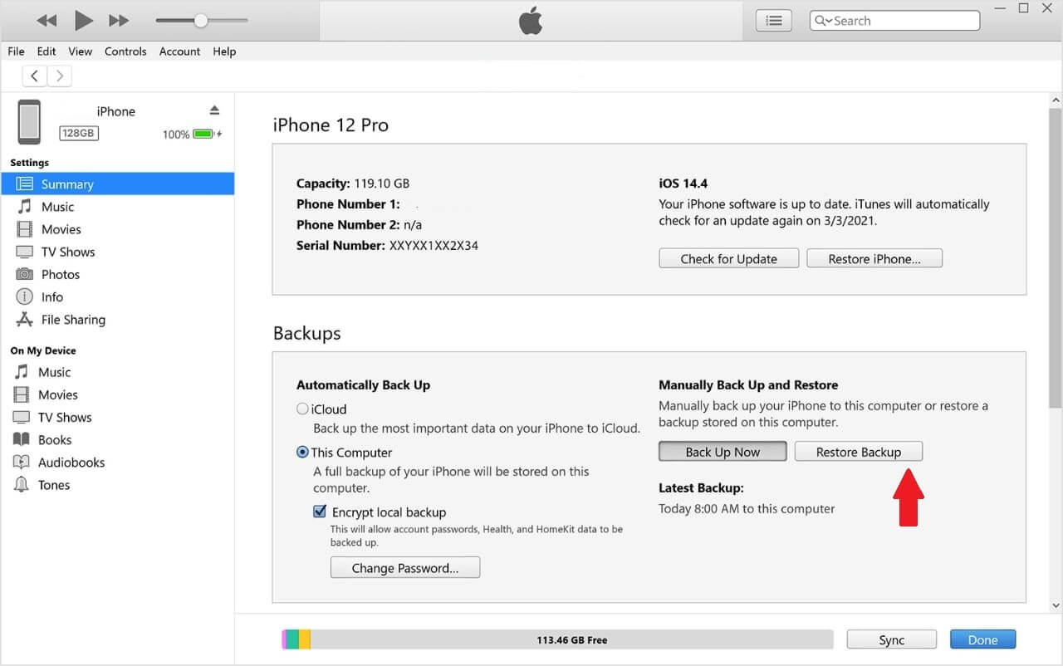This screenshot has width=1063, height=666.
Task: Click the fast forward next button
Action: click(120, 20)
